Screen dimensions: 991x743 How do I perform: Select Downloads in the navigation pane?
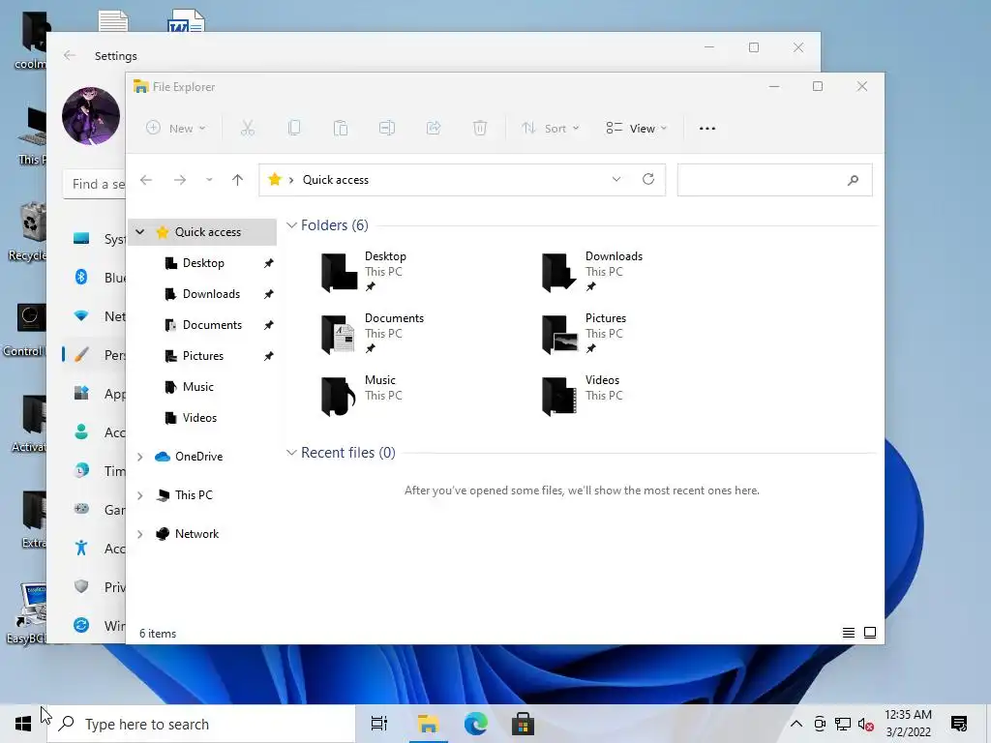pyautogui.click(x=211, y=294)
